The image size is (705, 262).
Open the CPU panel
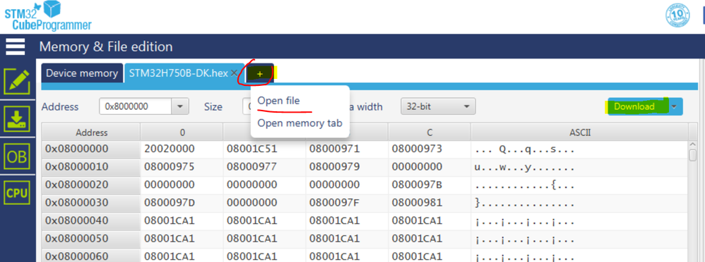[x=17, y=193]
